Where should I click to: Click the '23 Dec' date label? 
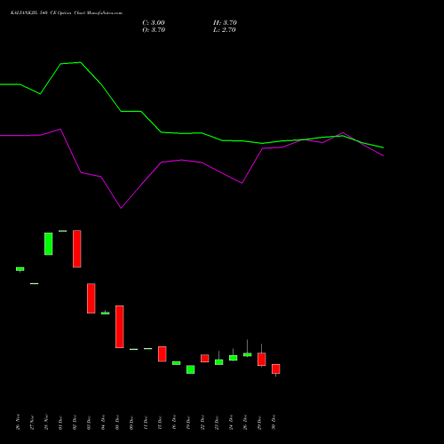(x=217, y=423)
